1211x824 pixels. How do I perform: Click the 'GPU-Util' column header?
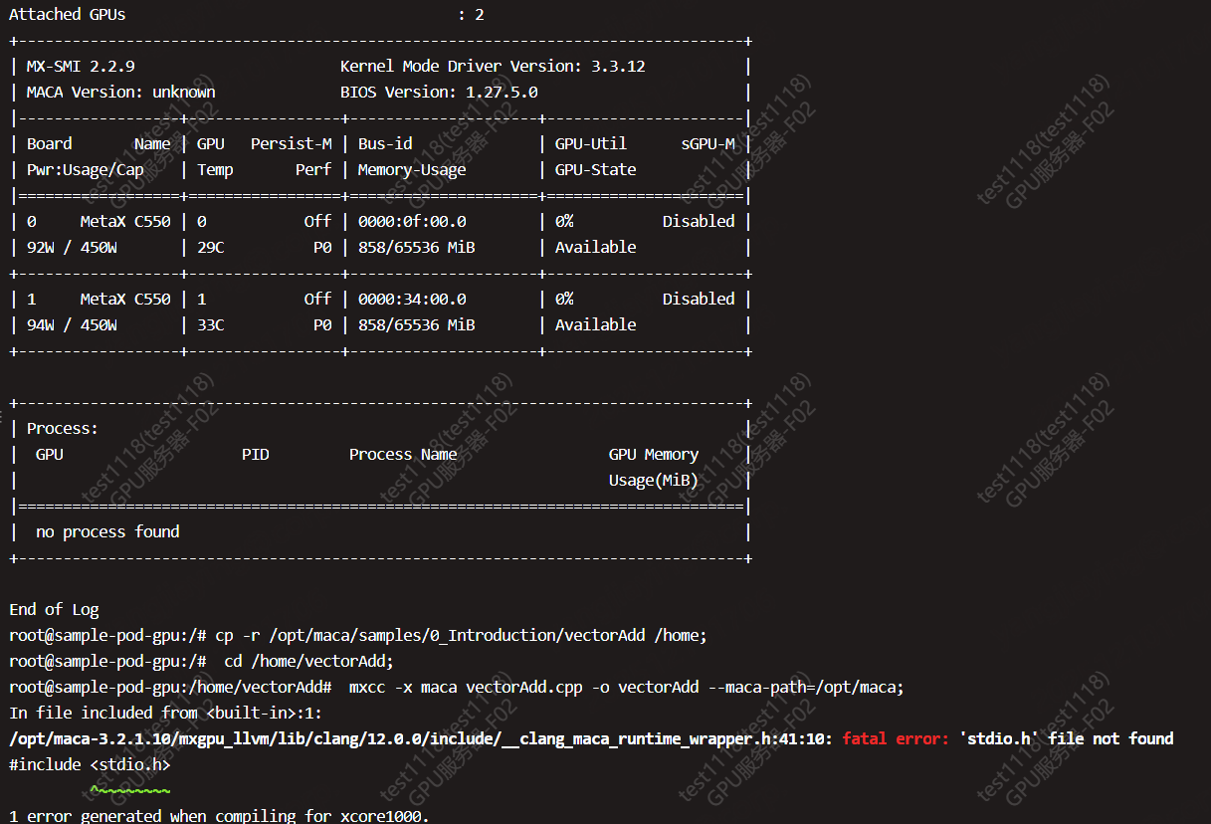pyautogui.click(x=591, y=144)
